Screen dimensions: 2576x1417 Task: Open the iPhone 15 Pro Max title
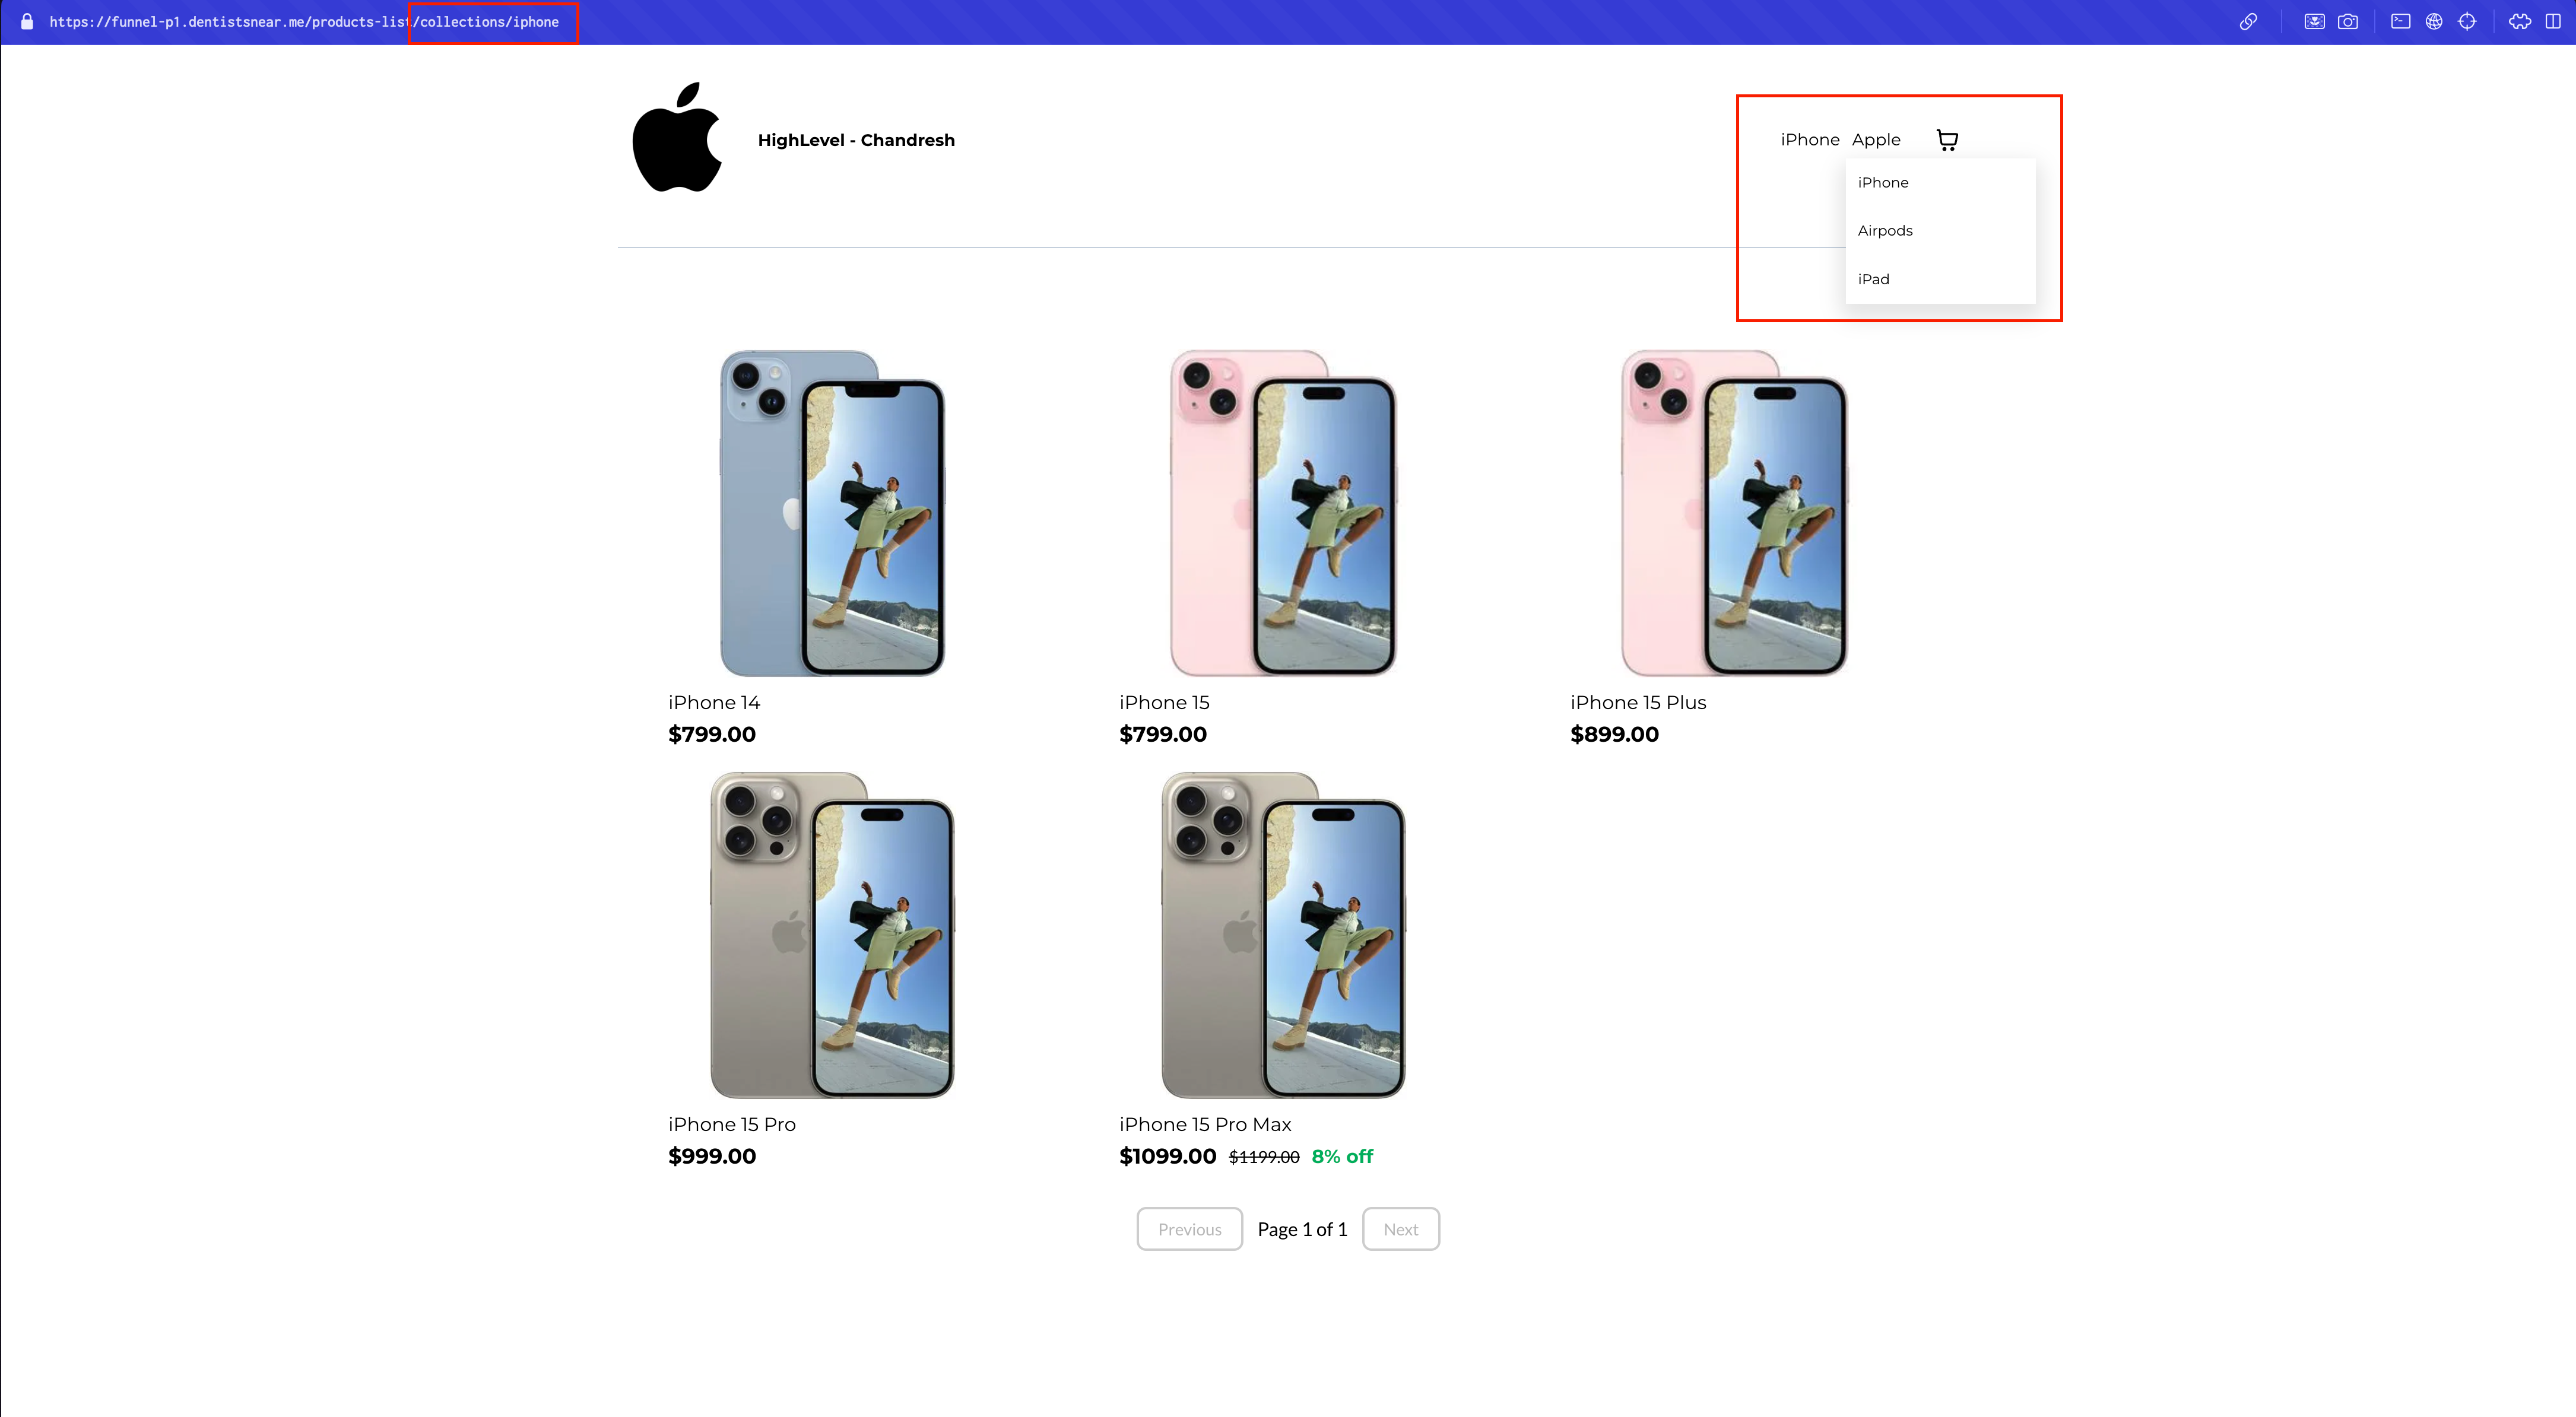[1205, 1124]
